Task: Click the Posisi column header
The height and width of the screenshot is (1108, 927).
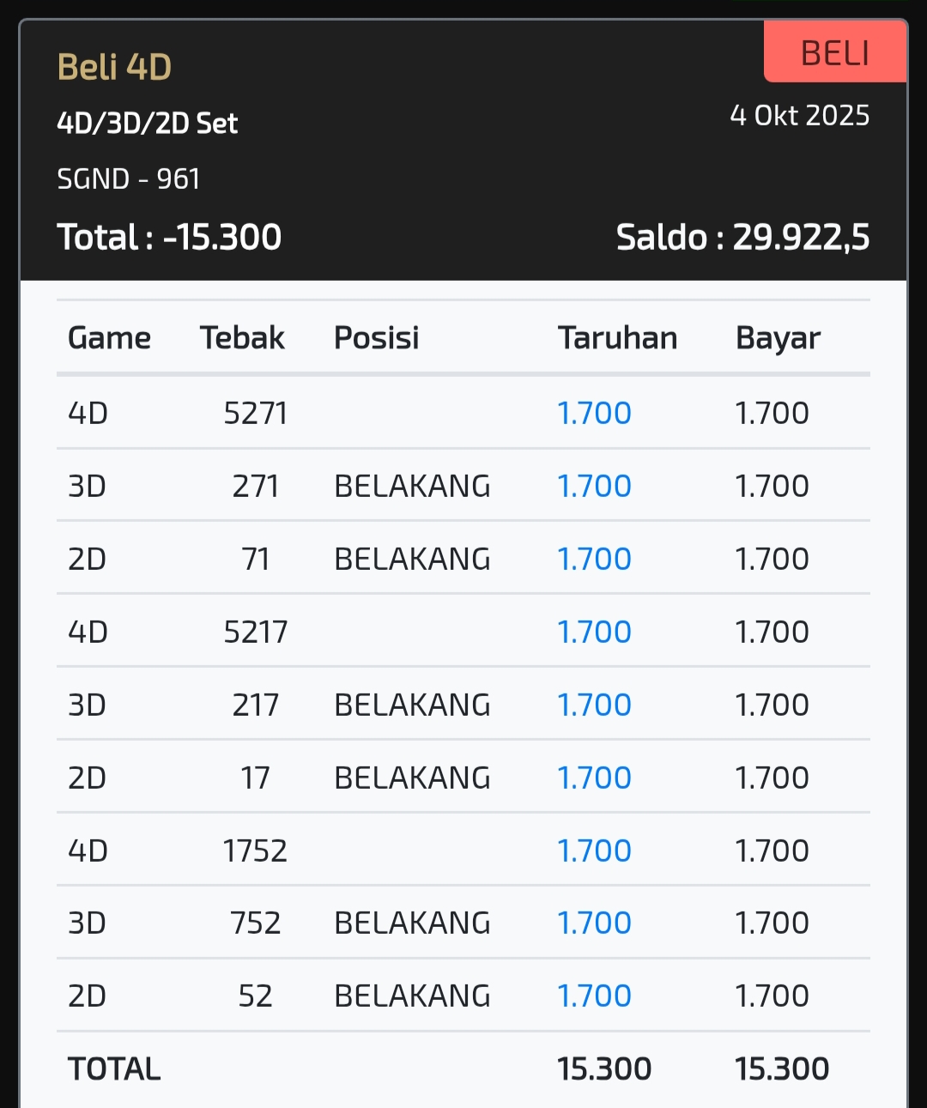Action: (x=376, y=338)
